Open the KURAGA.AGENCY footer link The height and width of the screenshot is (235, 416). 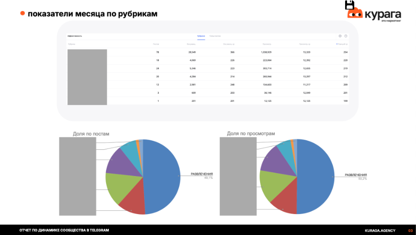380,231
